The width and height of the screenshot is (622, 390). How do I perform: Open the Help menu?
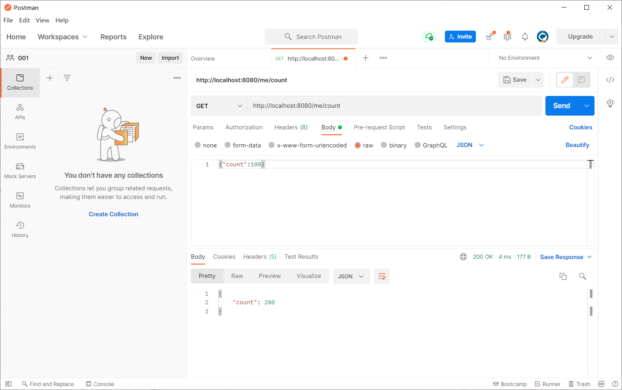62,20
